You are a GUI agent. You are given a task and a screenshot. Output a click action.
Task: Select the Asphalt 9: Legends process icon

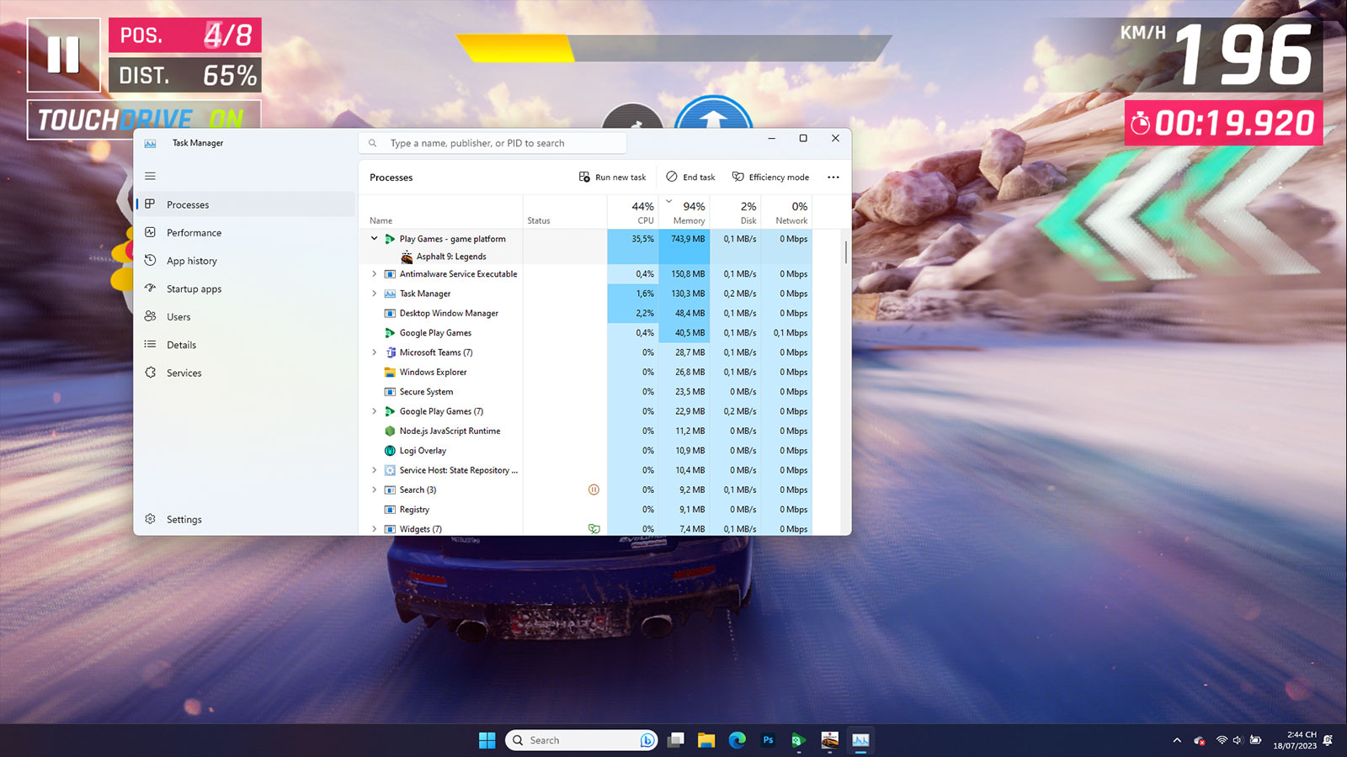tap(407, 257)
